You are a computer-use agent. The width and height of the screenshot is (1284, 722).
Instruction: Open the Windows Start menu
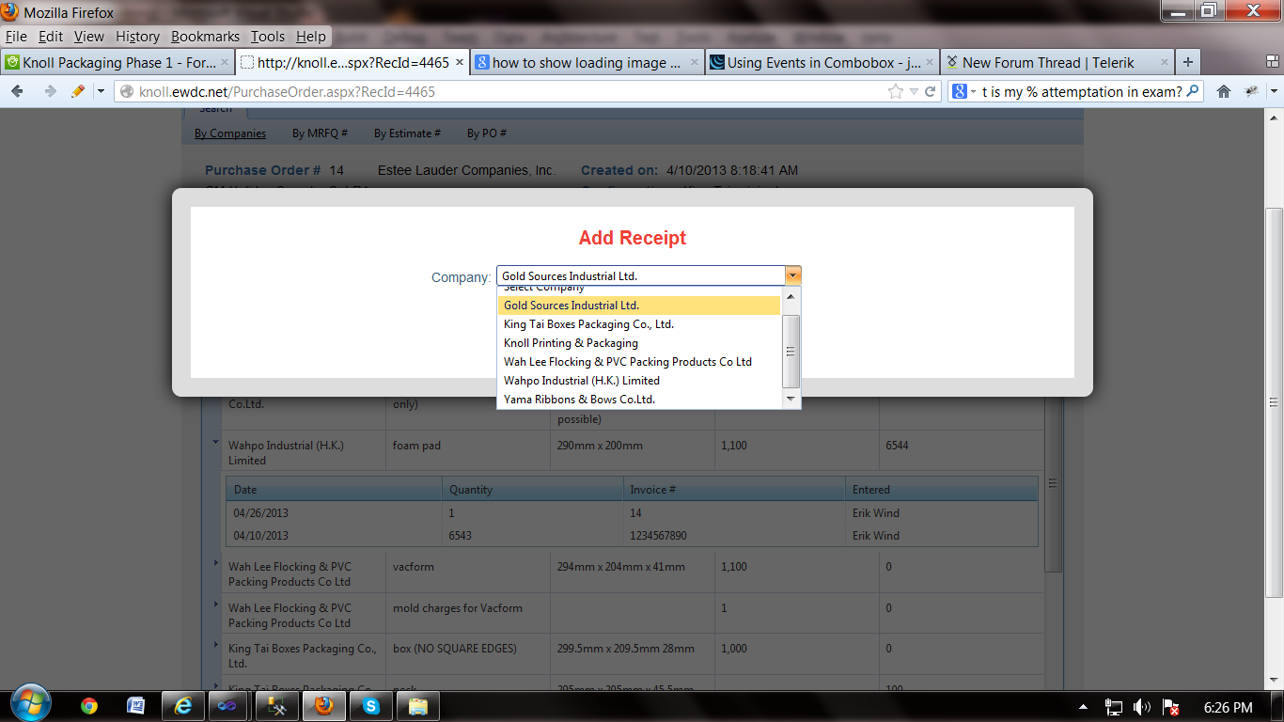[x=30, y=703]
